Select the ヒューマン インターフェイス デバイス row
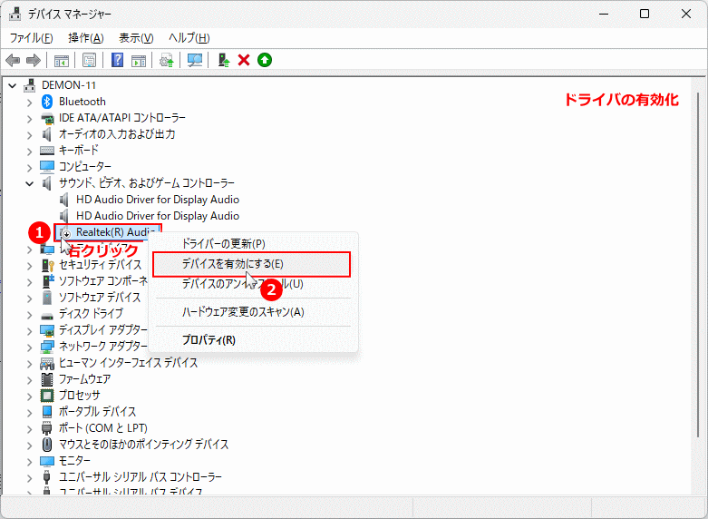Viewport: 708px width, 519px height. [x=128, y=363]
